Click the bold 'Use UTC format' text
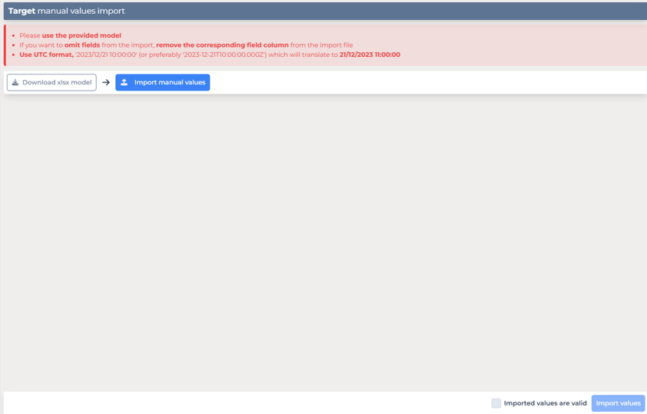This screenshot has width=647, height=414. pos(46,55)
